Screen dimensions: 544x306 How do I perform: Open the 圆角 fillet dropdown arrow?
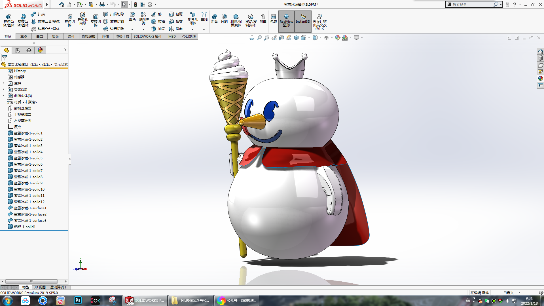[132, 29]
